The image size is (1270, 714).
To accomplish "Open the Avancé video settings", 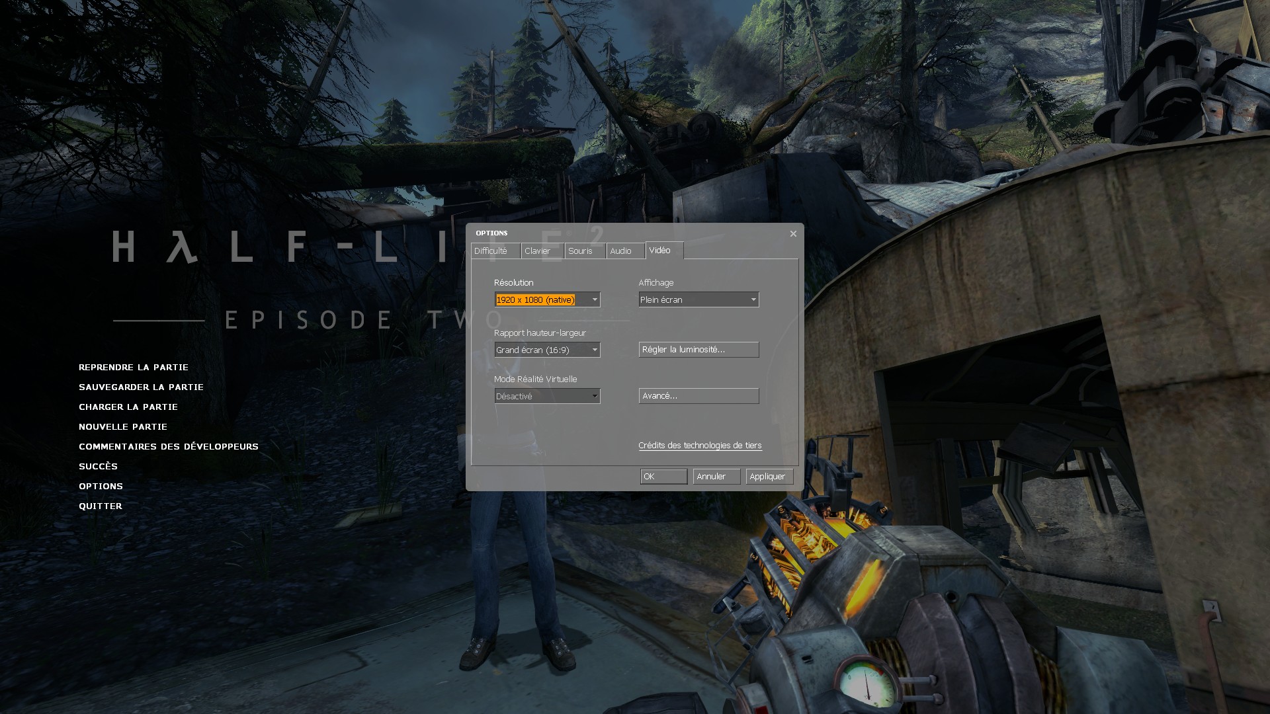I will (698, 396).
